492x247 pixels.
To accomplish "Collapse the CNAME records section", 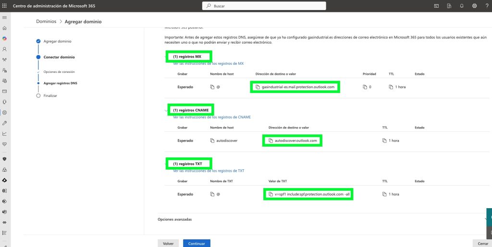I will click(x=167, y=110).
